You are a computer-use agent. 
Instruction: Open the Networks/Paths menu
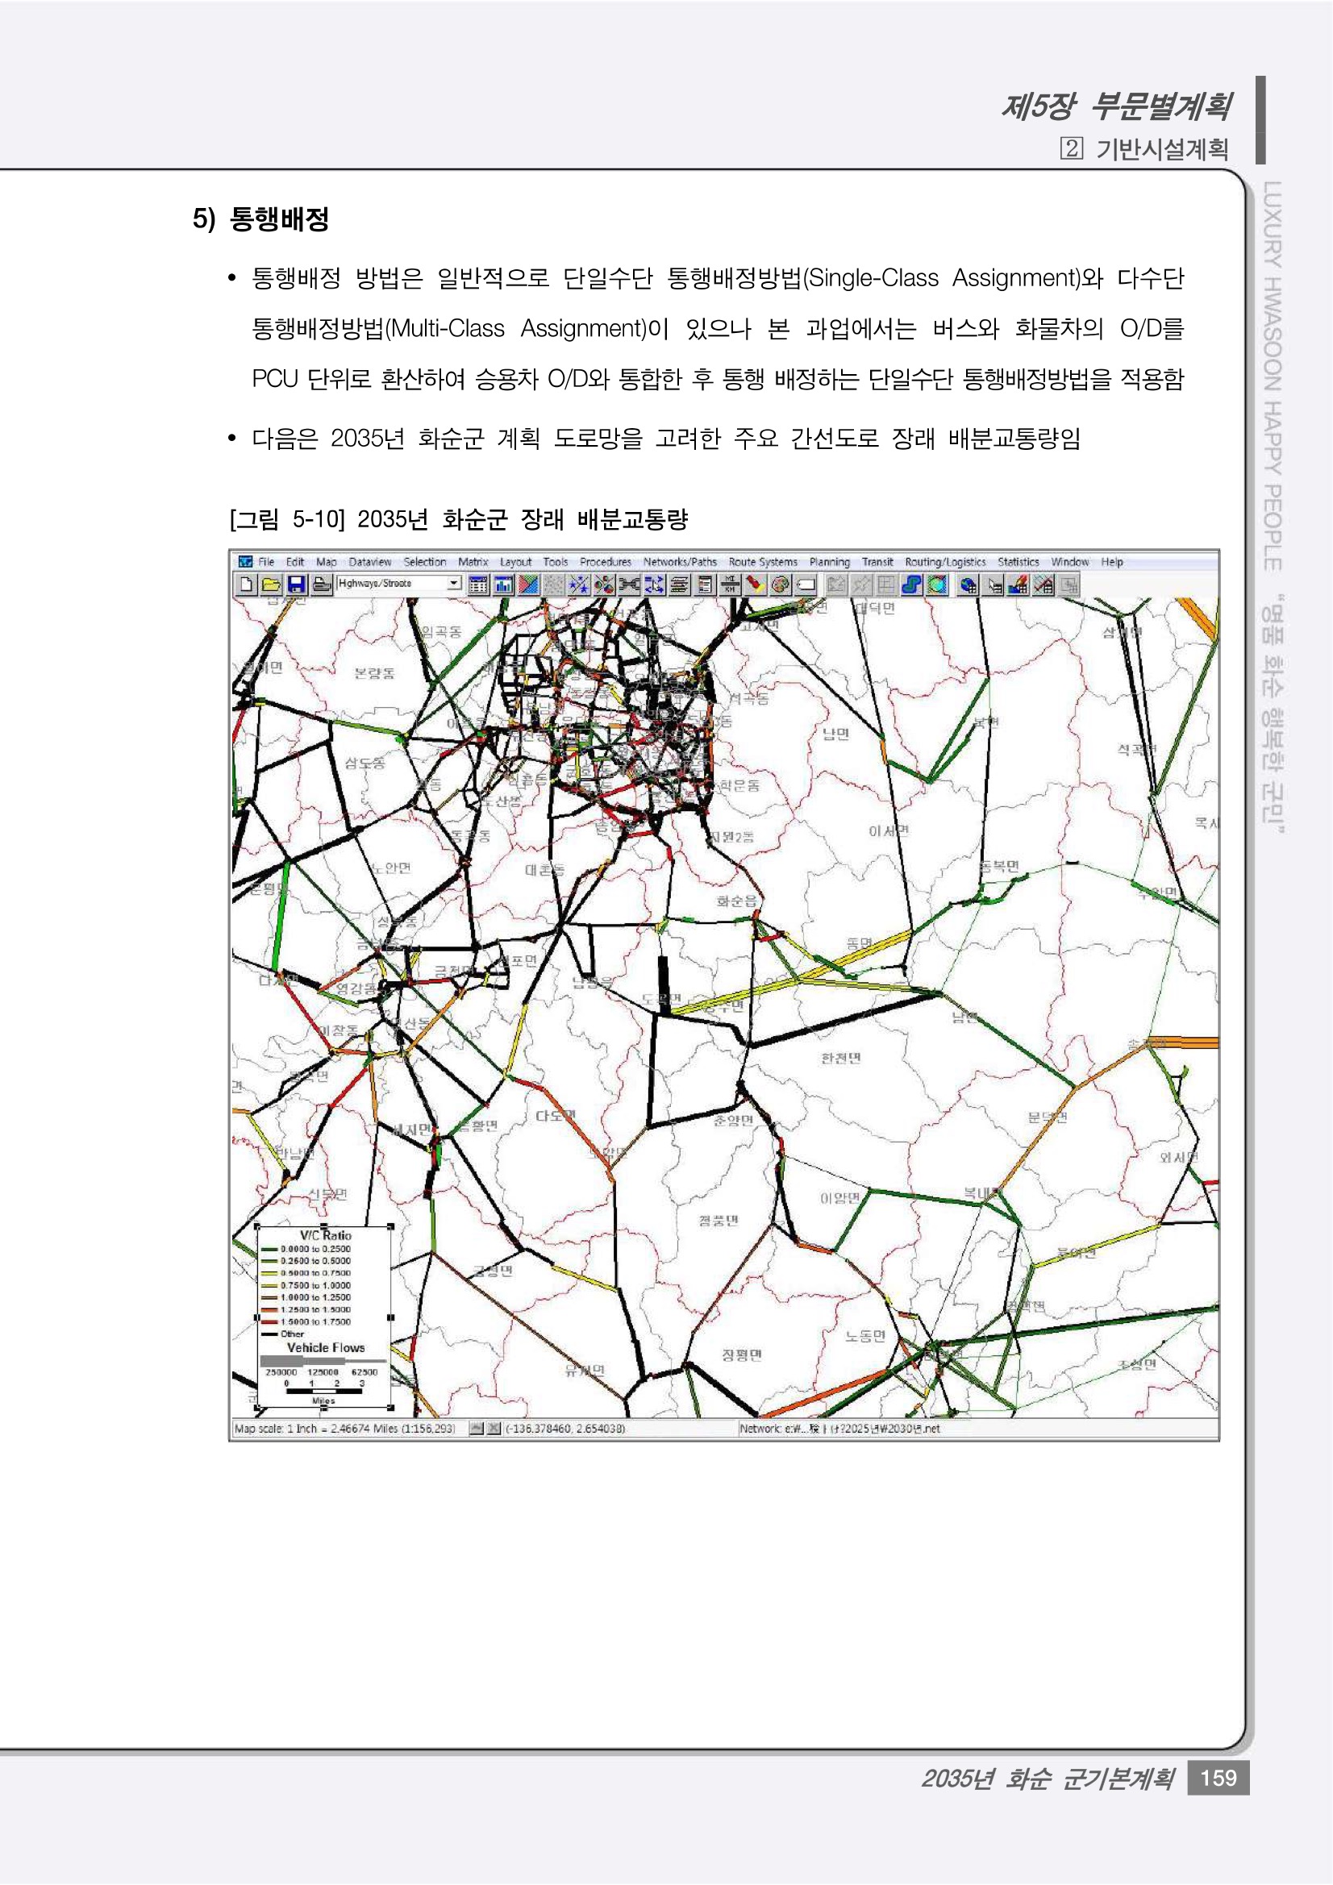679,563
